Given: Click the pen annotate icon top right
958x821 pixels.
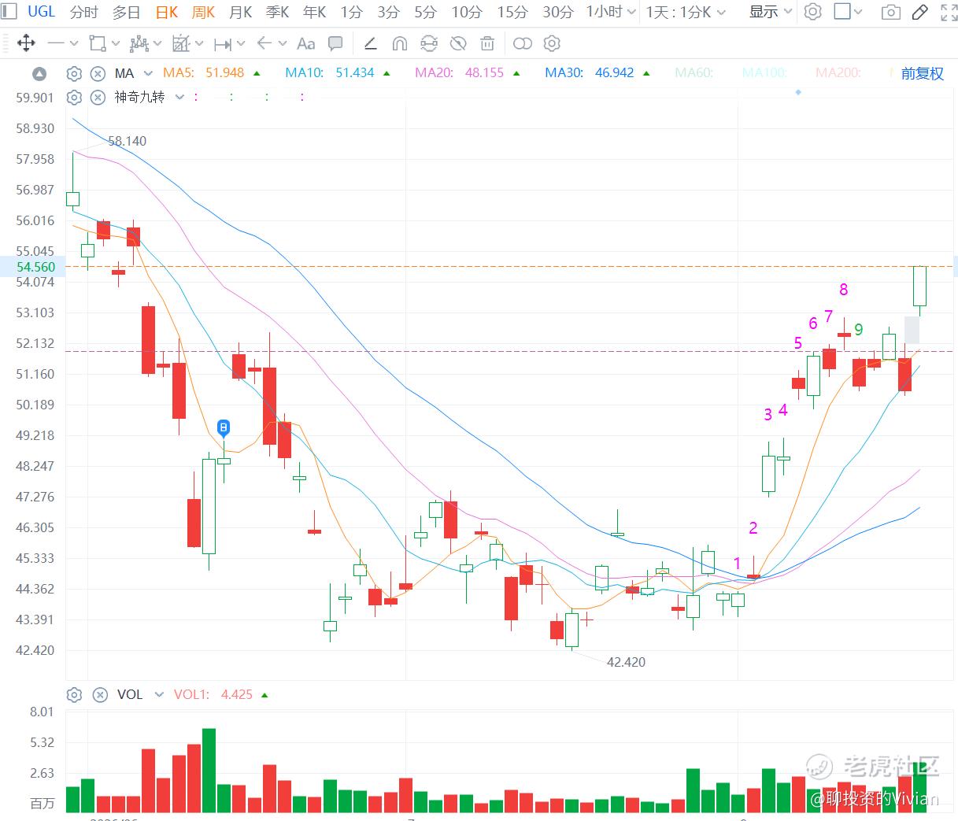Looking at the screenshot, I should pyautogui.click(x=919, y=12).
